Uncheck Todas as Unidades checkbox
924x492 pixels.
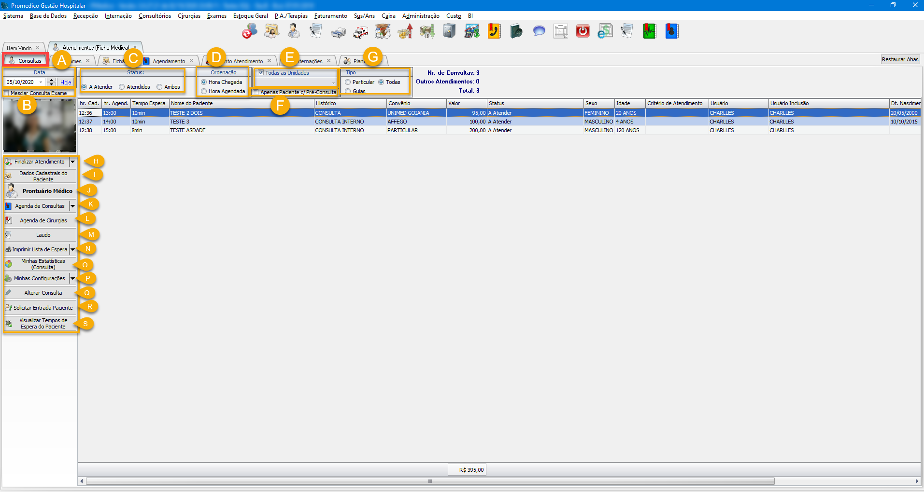click(261, 73)
